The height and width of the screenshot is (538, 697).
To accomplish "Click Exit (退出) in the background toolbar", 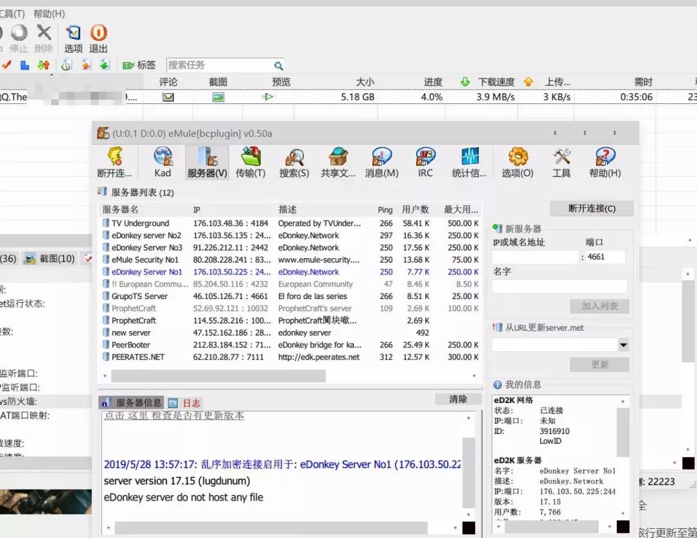I will pos(98,39).
